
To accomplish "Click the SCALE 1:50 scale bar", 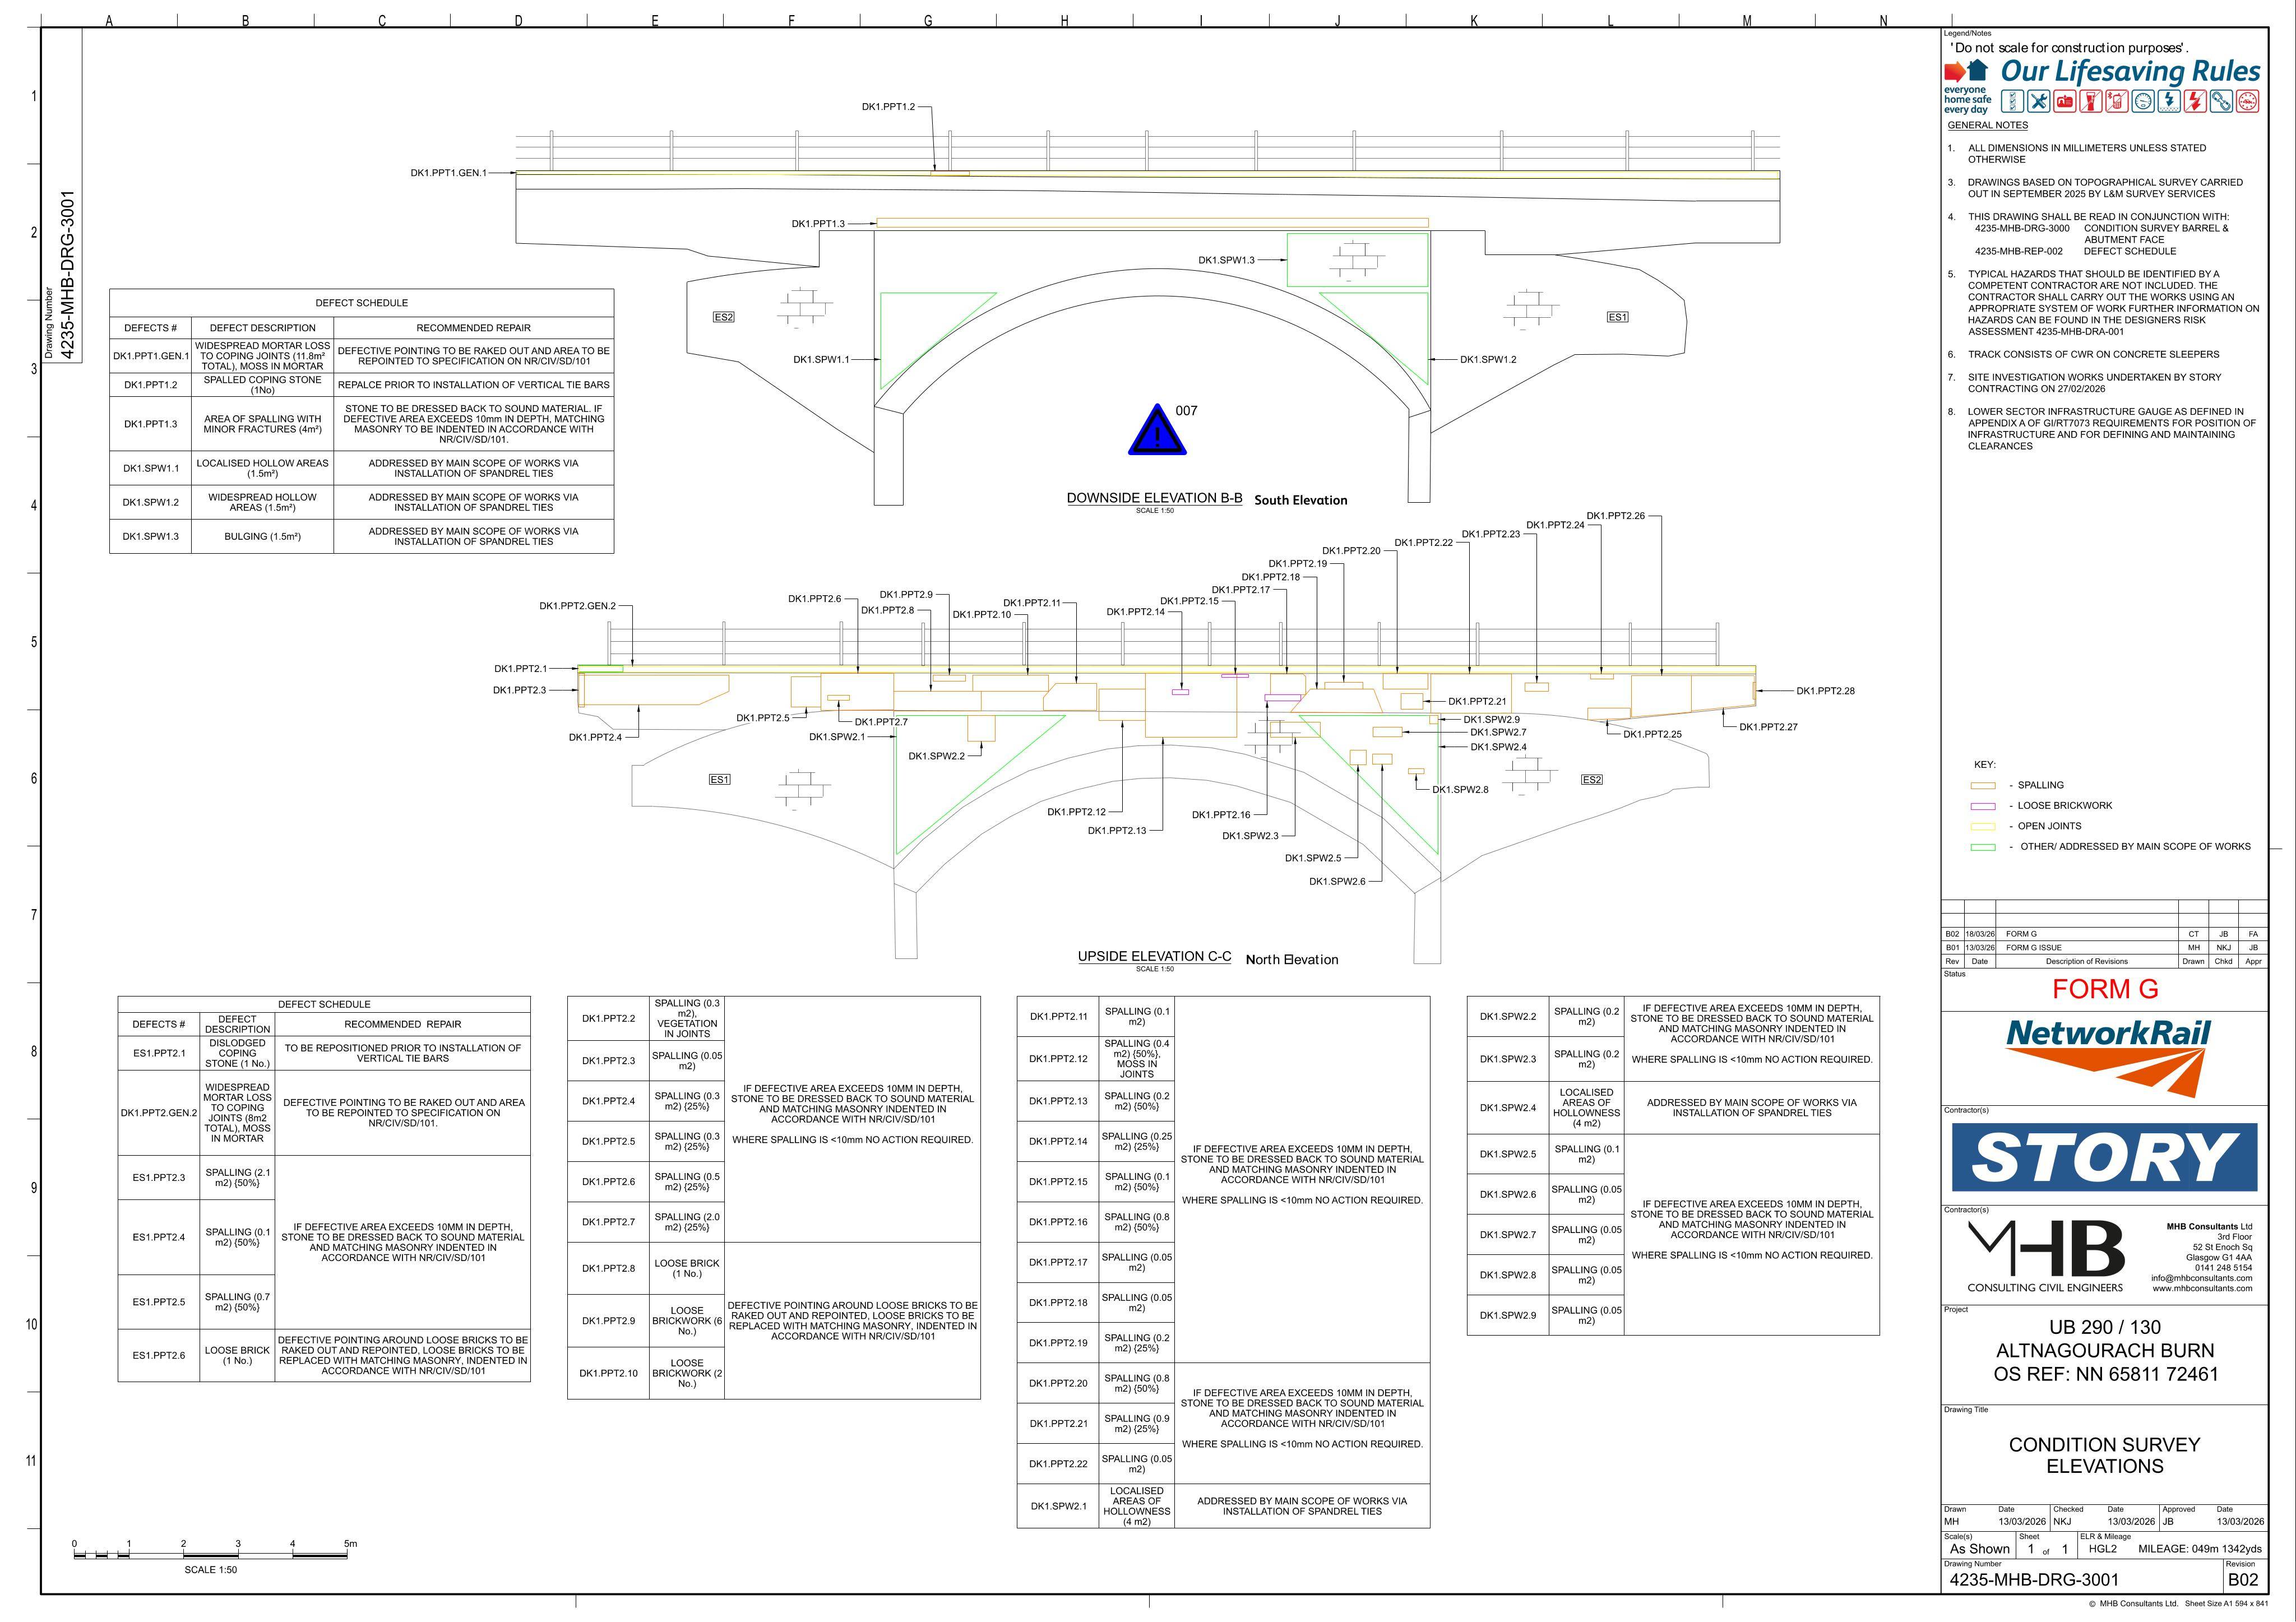I will (211, 1556).
